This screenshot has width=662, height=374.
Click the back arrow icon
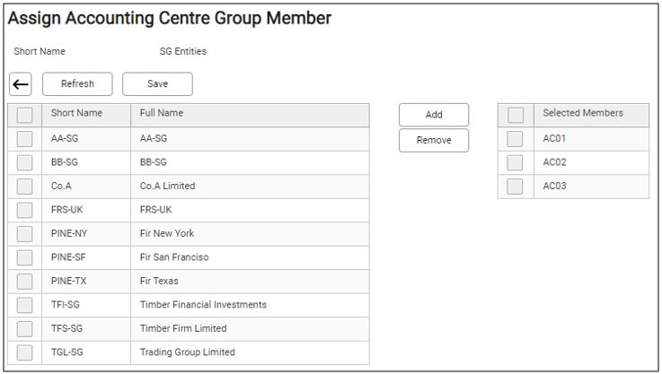[x=21, y=84]
